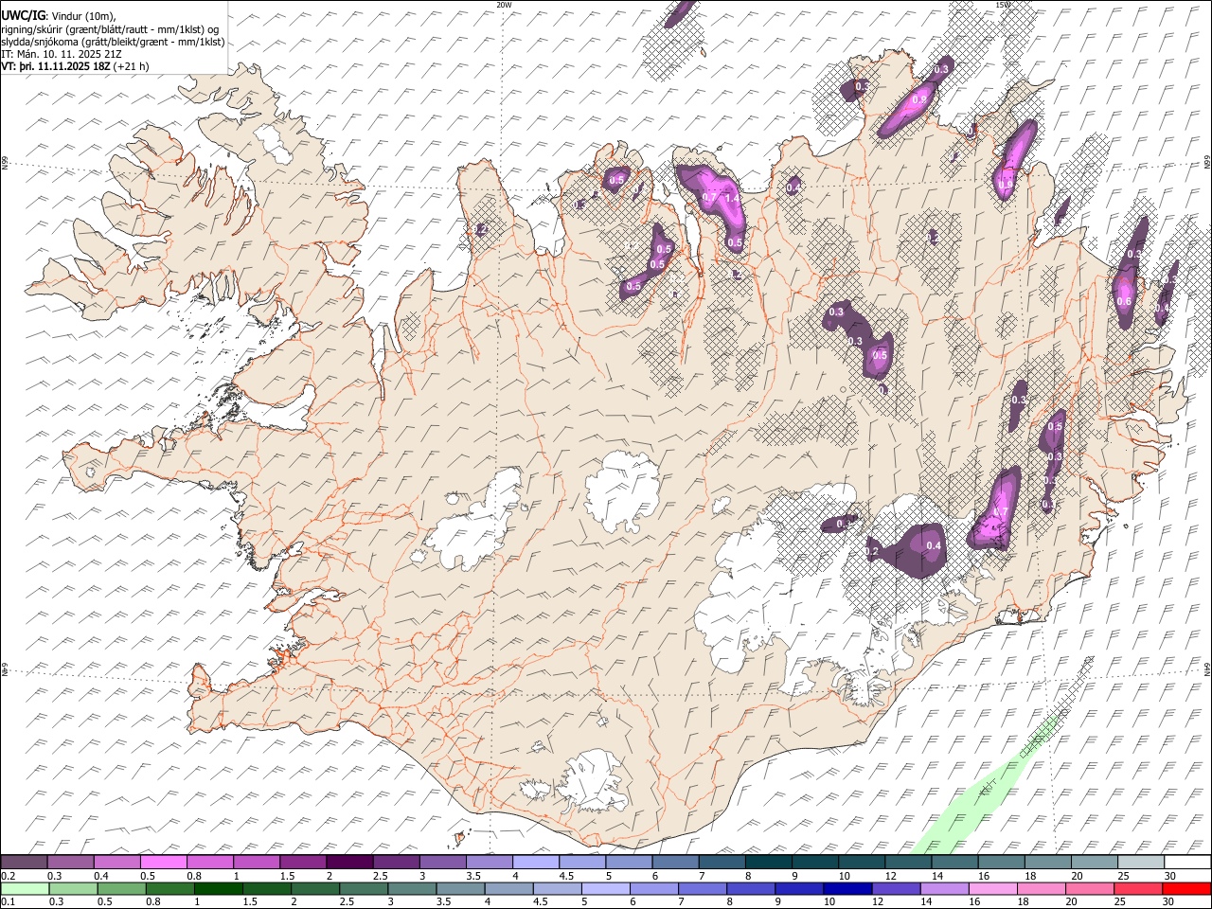Click the '0.6' snowfall value on the map
The image size is (1212, 909).
[1124, 301]
